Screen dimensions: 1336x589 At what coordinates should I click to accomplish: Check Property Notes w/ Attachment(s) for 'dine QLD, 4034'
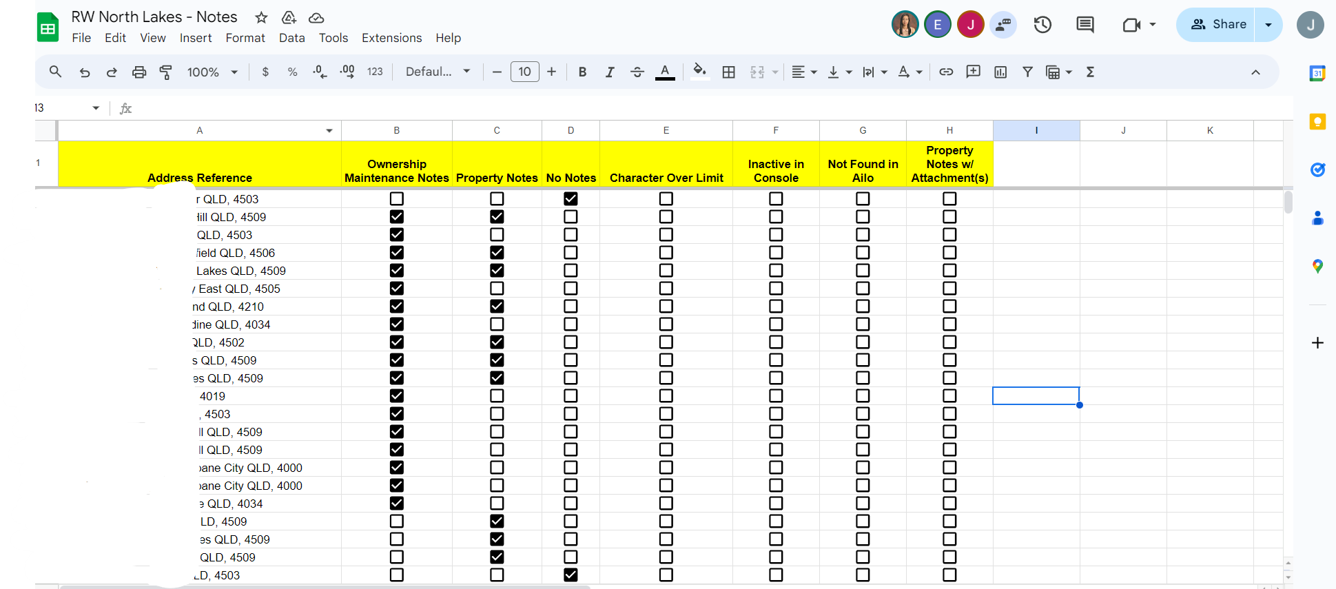(x=949, y=324)
